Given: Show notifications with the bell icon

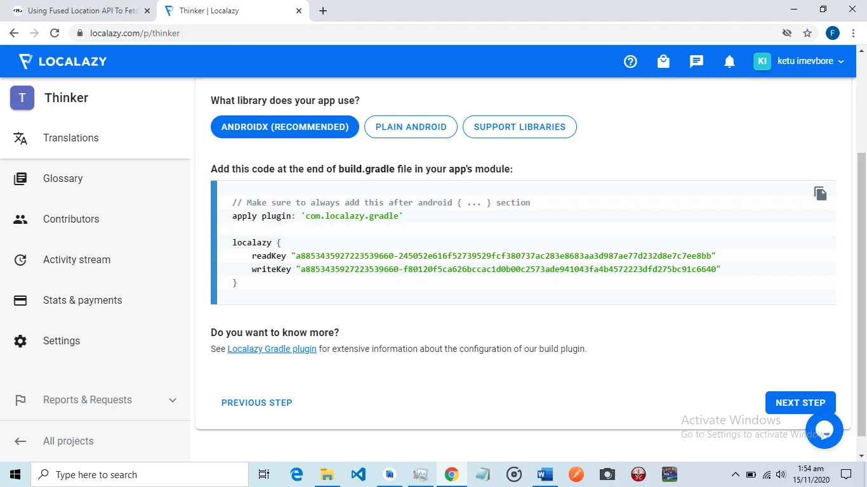Looking at the screenshot, I should tap(729, 62).
